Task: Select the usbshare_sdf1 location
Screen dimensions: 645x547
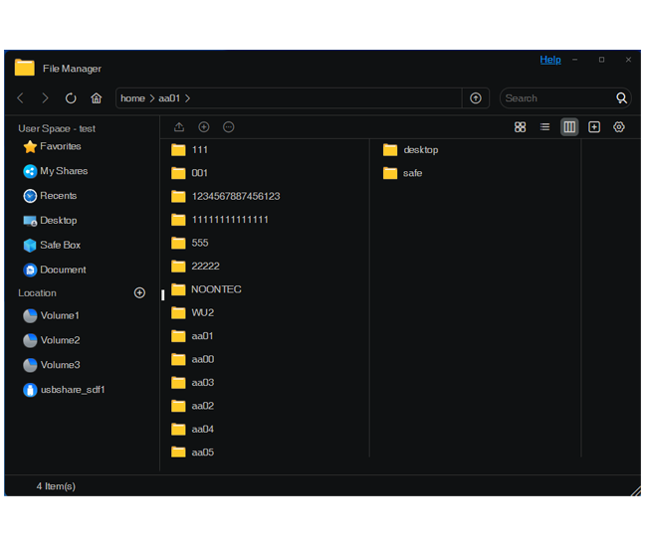Action: pyautogui.click(x=72, y=390)
